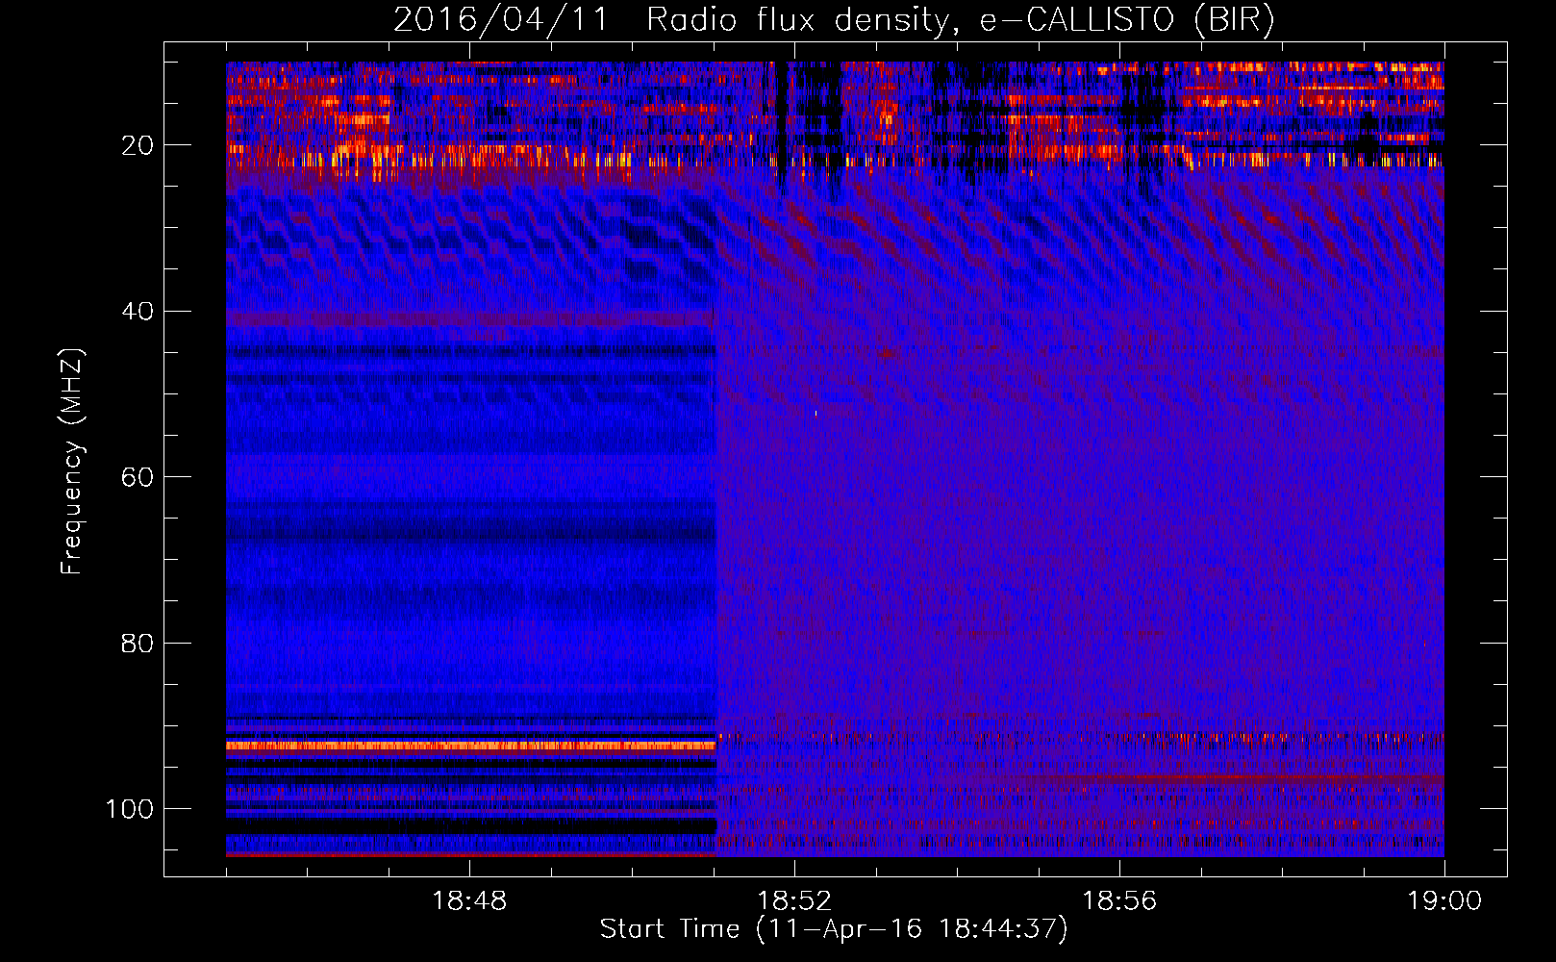This screenshot has height=962, width=1556.
Task: Click the '19:00' time tick label
Action: pyautogui.click(x=1444, y=901)
